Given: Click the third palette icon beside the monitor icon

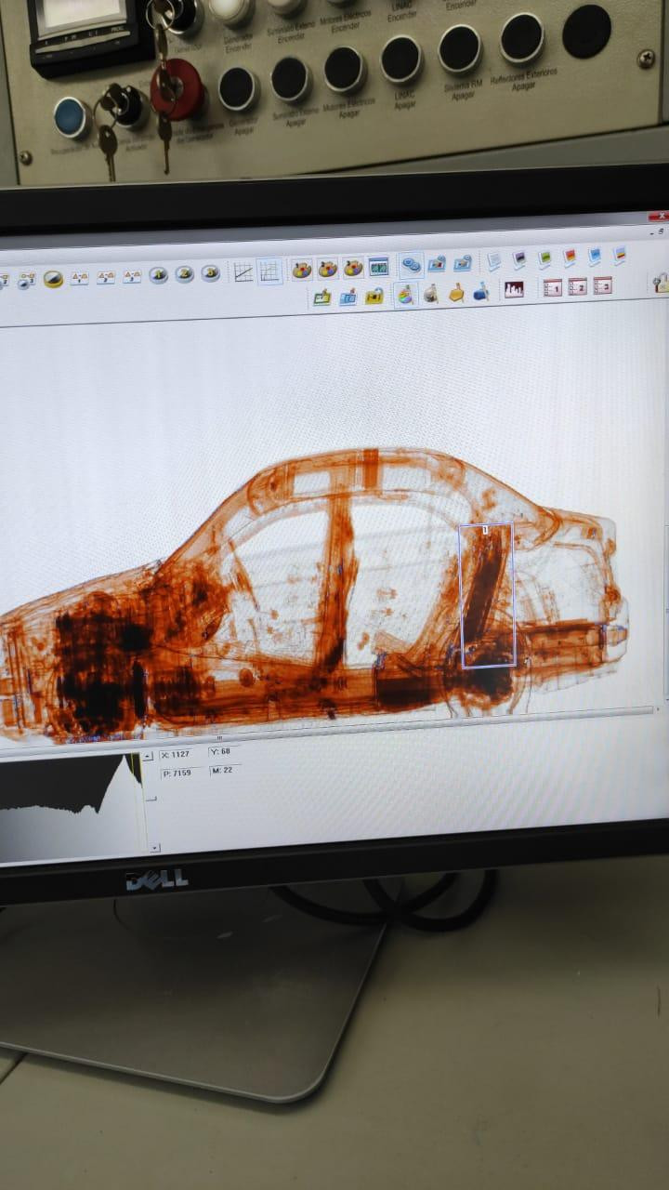Looking at the screenshot, I should 352,268.
